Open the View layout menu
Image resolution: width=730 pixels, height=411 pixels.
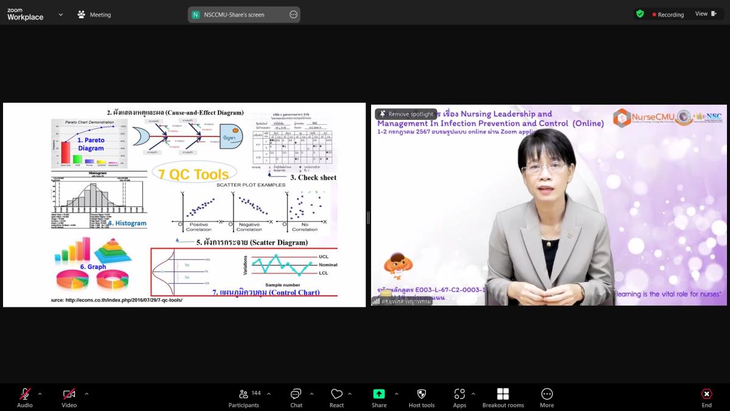point(706,14)
